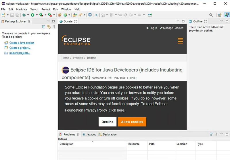Click the Allow cookies button
This screenshot has width=230, height=160.
(x=132, y=122)
